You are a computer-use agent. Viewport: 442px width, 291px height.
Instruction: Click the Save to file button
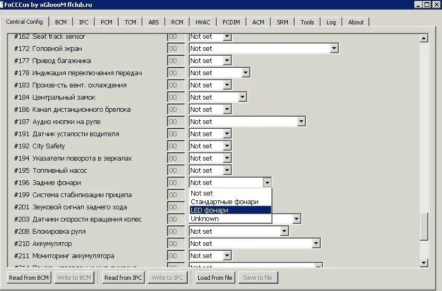(258, 278)
